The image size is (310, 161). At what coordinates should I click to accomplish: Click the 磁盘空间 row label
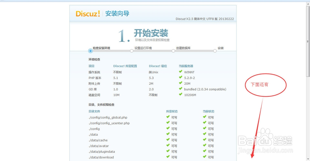94,95
